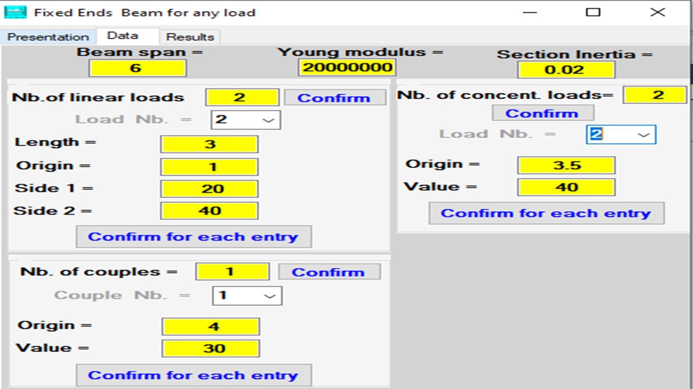This screenshot has width=693, height=389.
Task: Minimize the Fixed Ends Beam window
Action: click(530, 12)
